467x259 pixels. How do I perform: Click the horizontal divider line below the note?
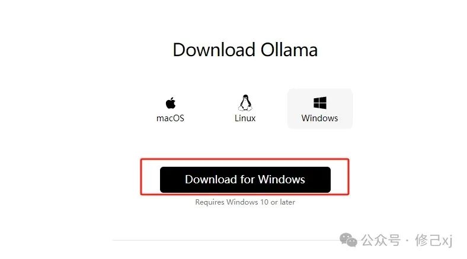tap(226, 240)
